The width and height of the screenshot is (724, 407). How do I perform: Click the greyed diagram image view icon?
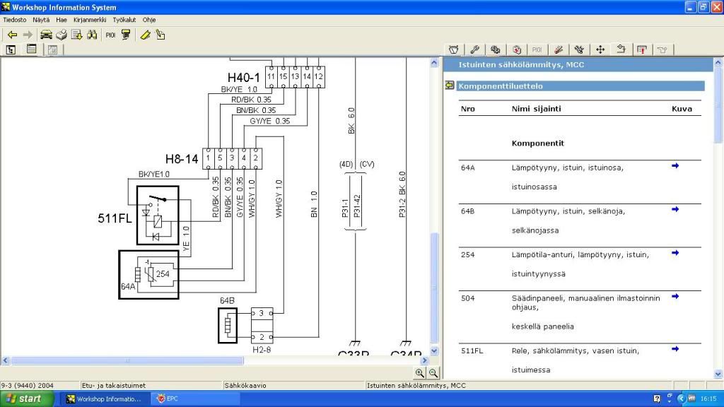(x=52, y=49)
